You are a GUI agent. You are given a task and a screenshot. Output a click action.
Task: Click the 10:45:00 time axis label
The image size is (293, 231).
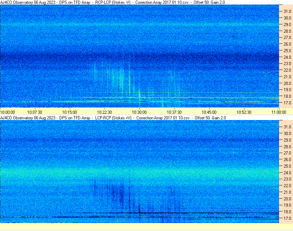(209, 112)
